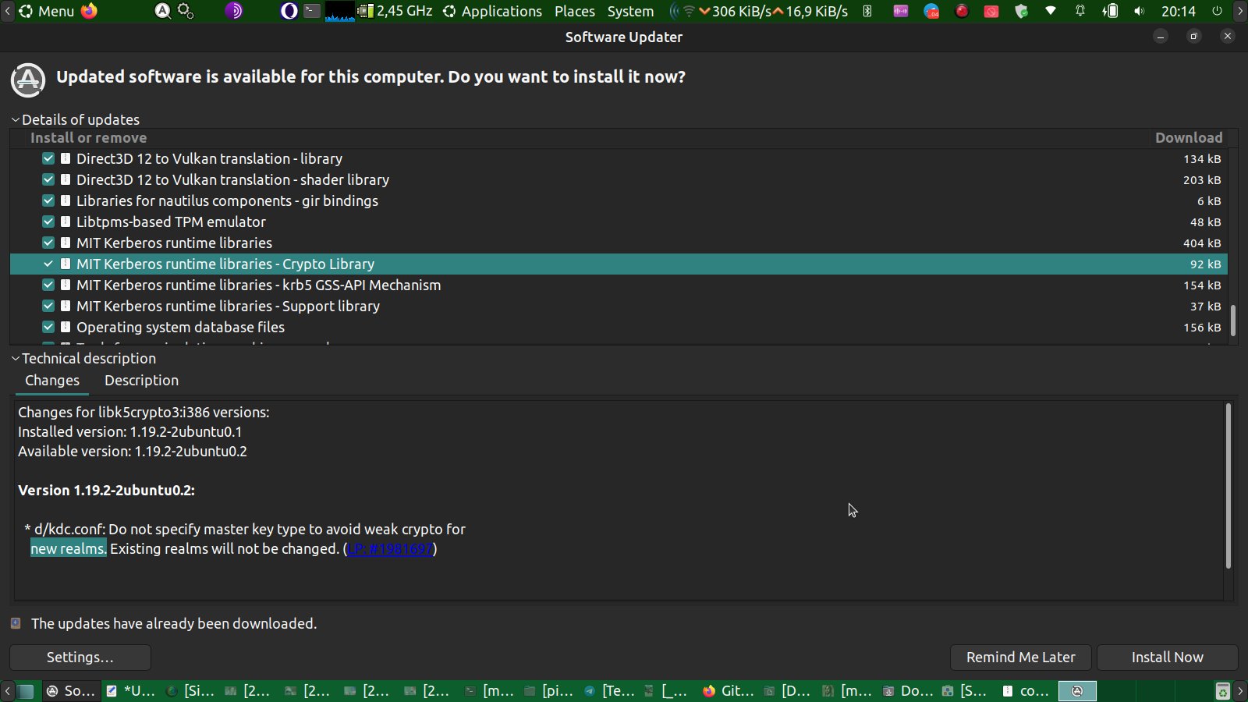Open the trash icon in bottom panel
1248x702 pixels.
[1223, 691]
